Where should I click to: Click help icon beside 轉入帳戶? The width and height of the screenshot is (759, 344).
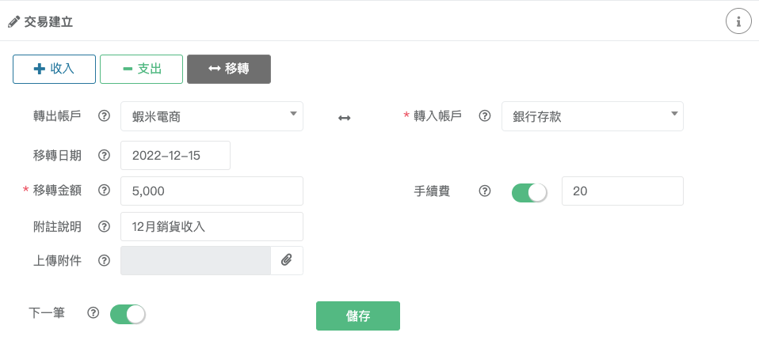pos(485,116)
